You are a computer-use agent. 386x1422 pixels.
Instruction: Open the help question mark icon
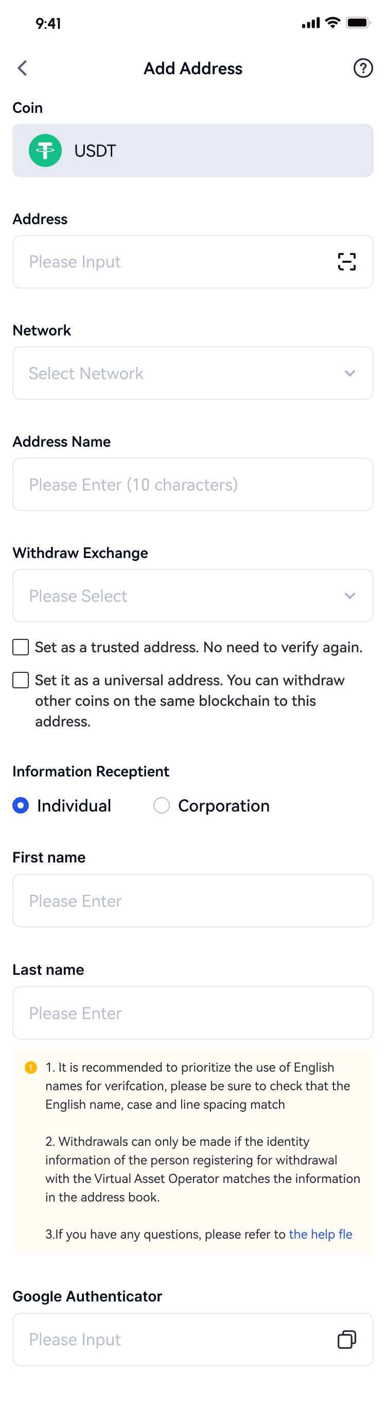pos(363,69)
